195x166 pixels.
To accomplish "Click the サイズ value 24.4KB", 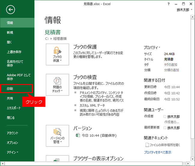I will pyautogui.click(x=169, y=54).
